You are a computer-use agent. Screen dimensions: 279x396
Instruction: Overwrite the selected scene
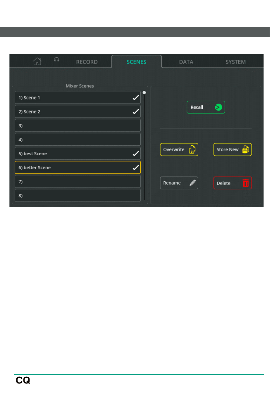tap(179, 149)
